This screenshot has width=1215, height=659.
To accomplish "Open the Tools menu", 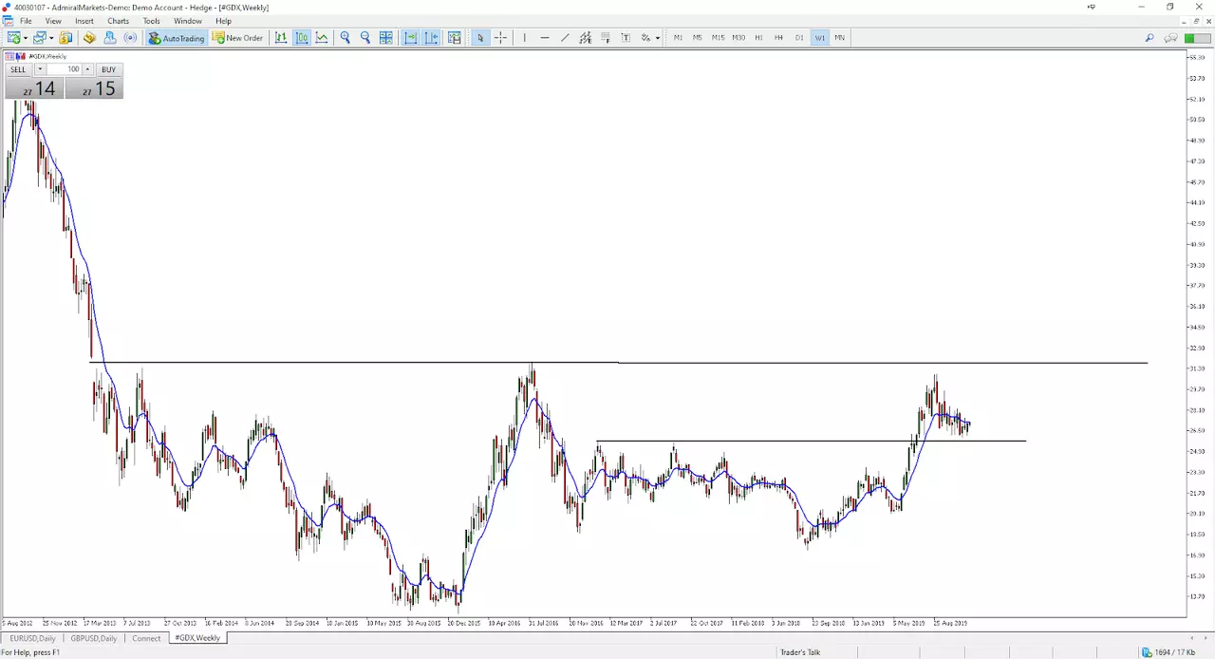I will pos(151,21).
